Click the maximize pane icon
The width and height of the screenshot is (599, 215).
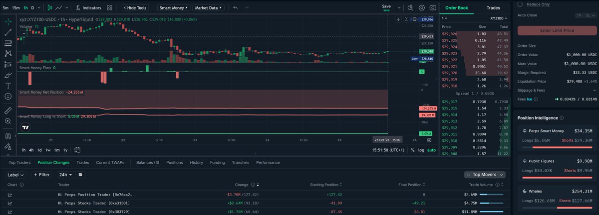(x=414, y=19)
